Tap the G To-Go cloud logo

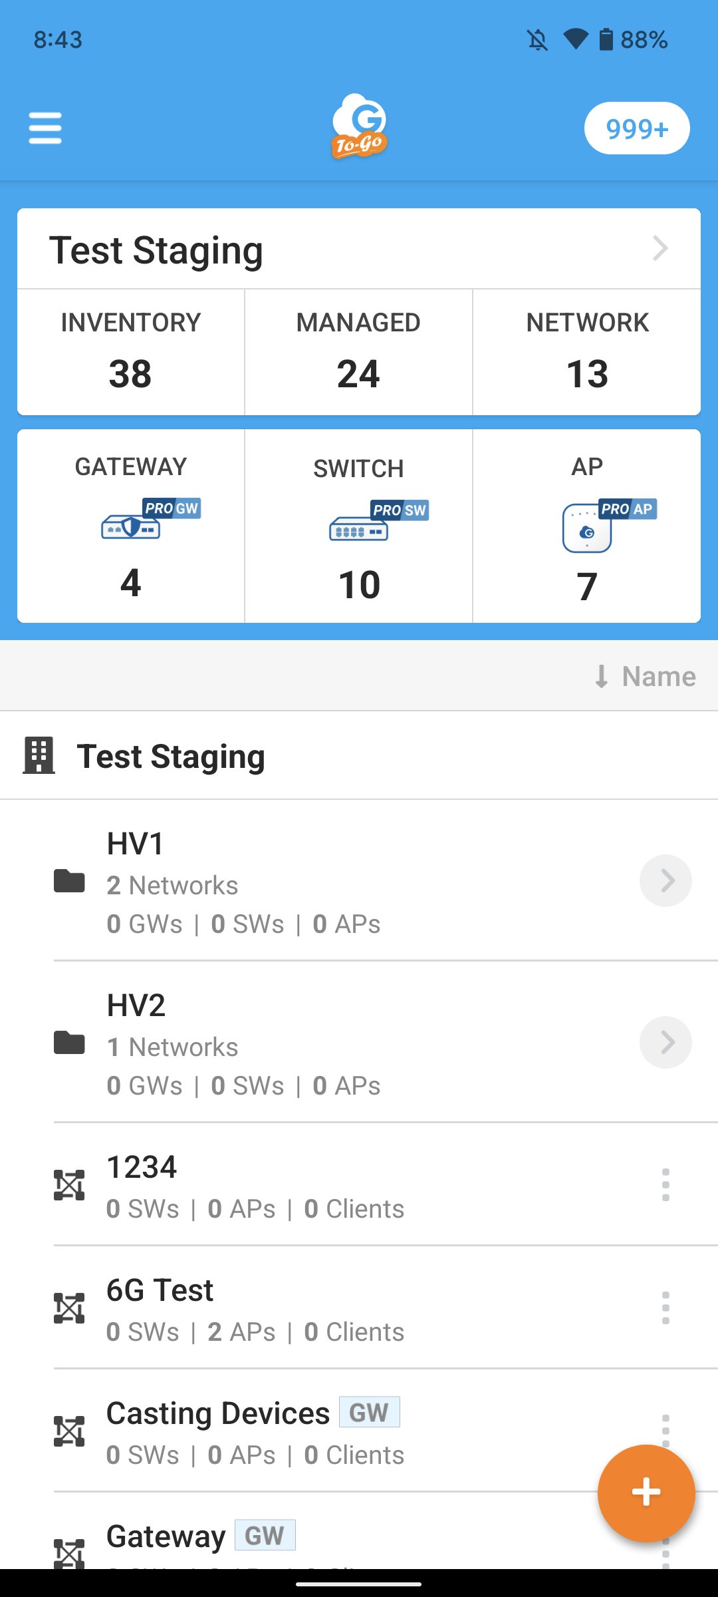point(359,126)
